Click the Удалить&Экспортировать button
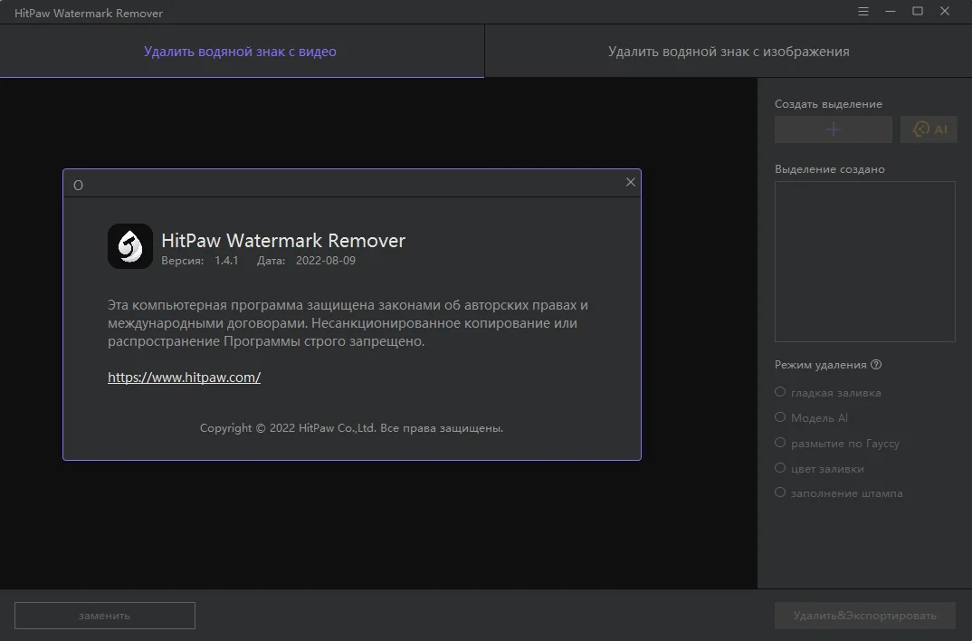Viewport: 972px width, 641px height. [x=865, y=616]
